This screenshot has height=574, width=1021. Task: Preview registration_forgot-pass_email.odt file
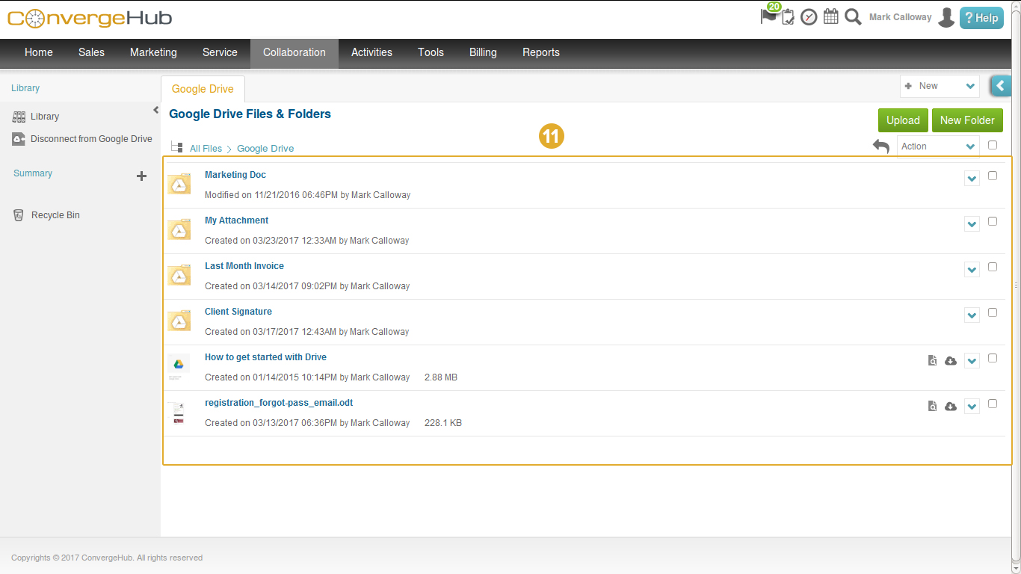[932, 407]
